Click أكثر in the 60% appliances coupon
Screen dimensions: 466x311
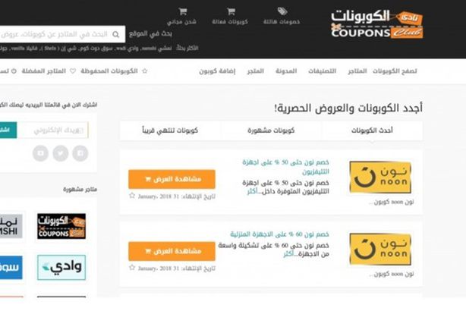(288, 254)
